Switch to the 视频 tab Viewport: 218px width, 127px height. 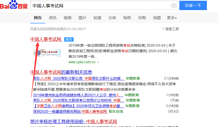click(68, 18)
